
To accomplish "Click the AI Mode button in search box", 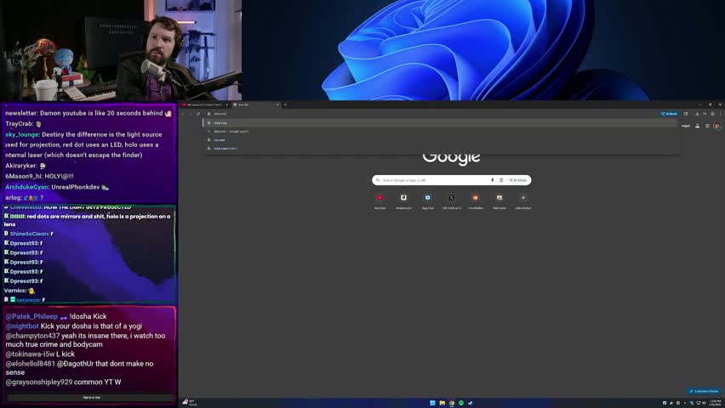I will [x=518, y=180].
